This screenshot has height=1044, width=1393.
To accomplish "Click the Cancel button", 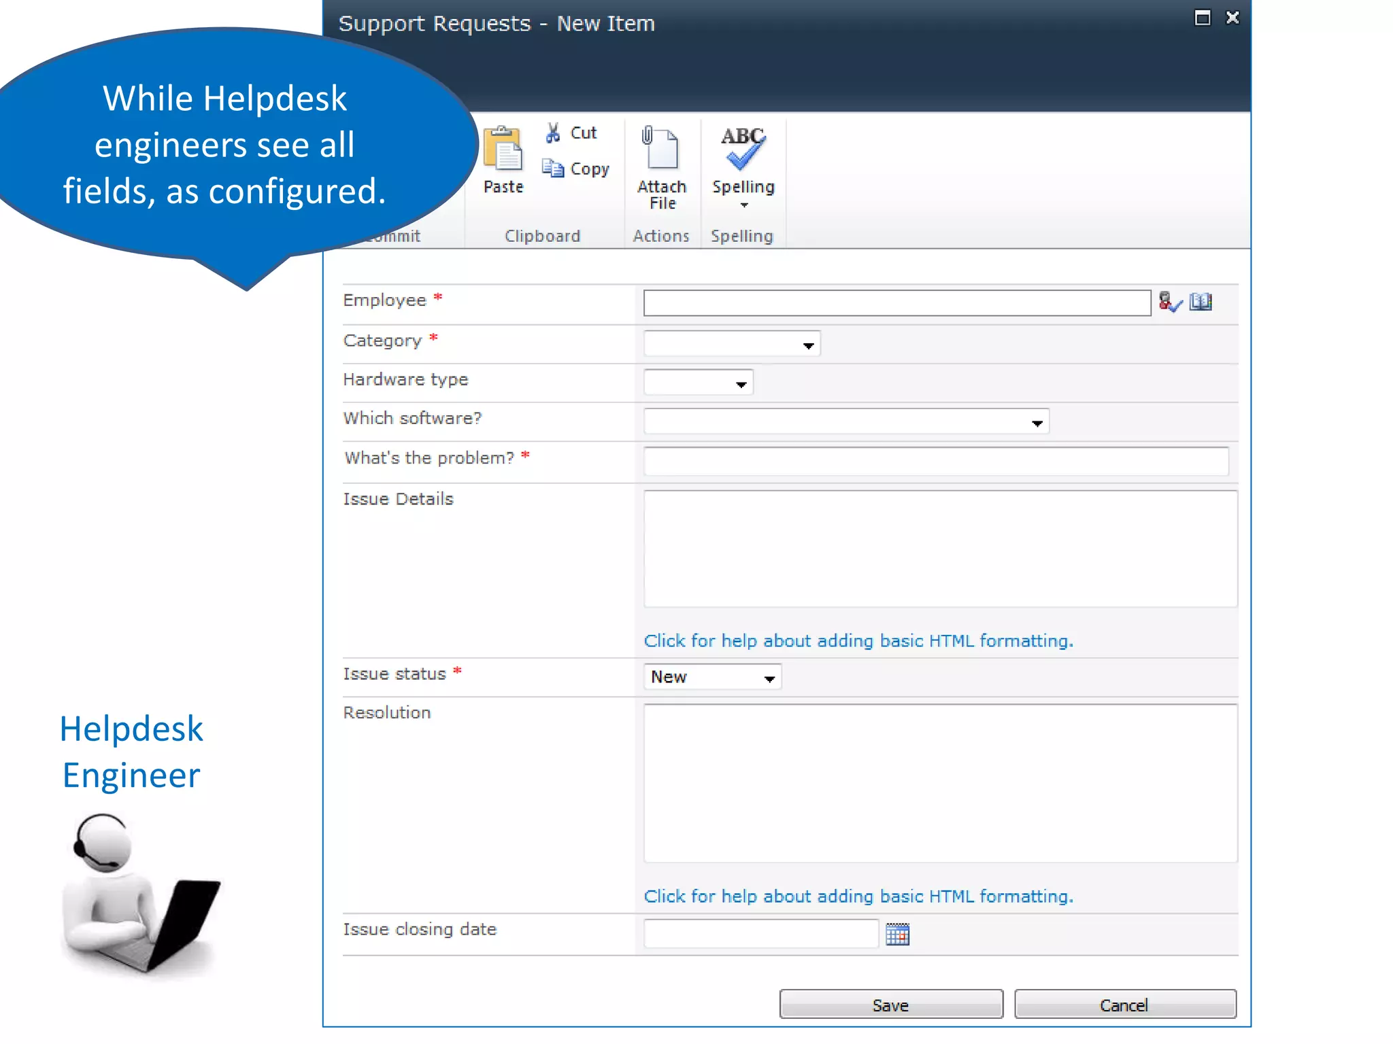I will coord(1125,1005).
